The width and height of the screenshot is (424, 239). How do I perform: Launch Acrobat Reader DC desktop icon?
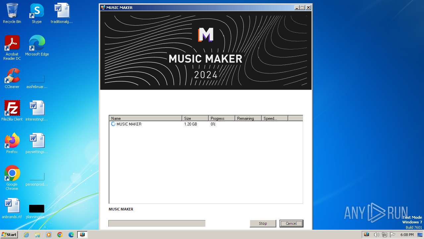coord(12,48)
